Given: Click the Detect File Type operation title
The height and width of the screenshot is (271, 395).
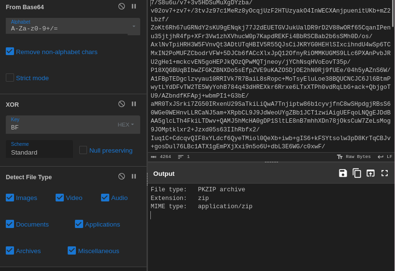Looking at the screenshot, I should pos(29,177).
